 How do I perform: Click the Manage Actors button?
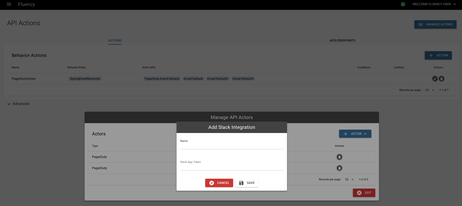coord(435,24)
